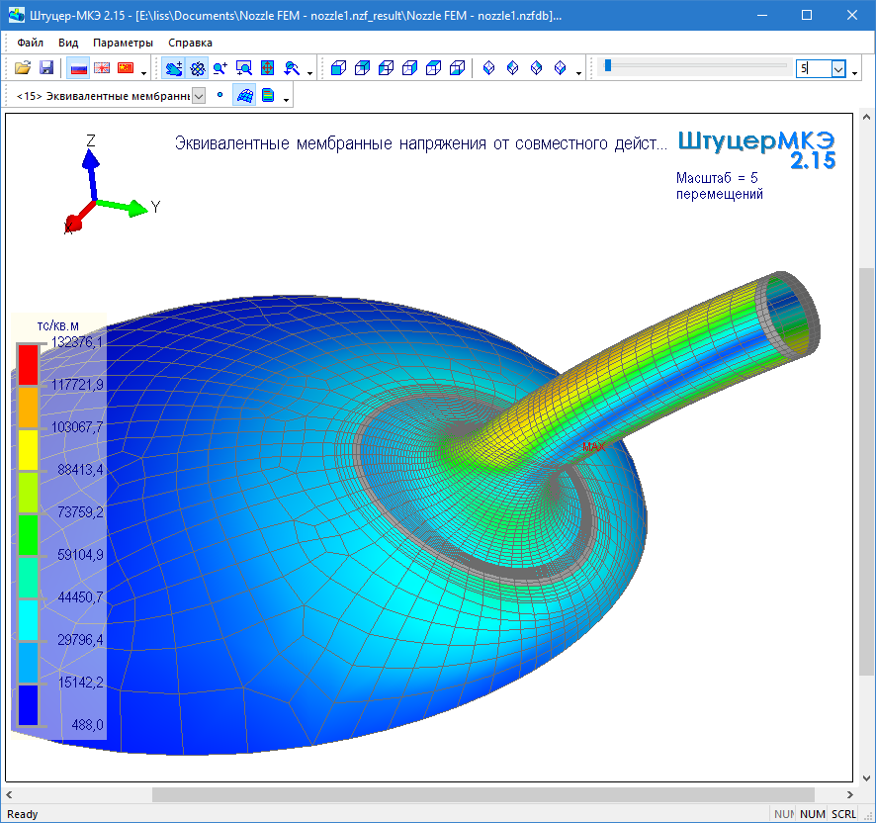
Task: Click the Ready status bar text
Action: click(x=23, y=814)
